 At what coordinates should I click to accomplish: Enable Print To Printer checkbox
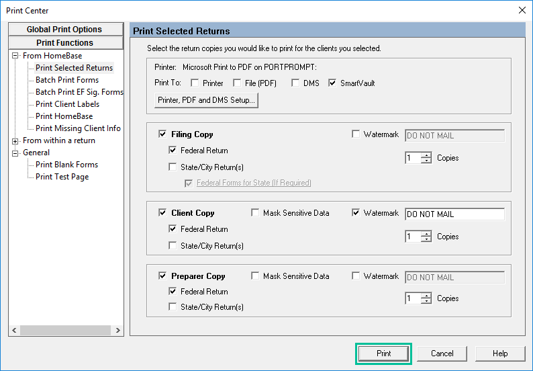[195, 83]
